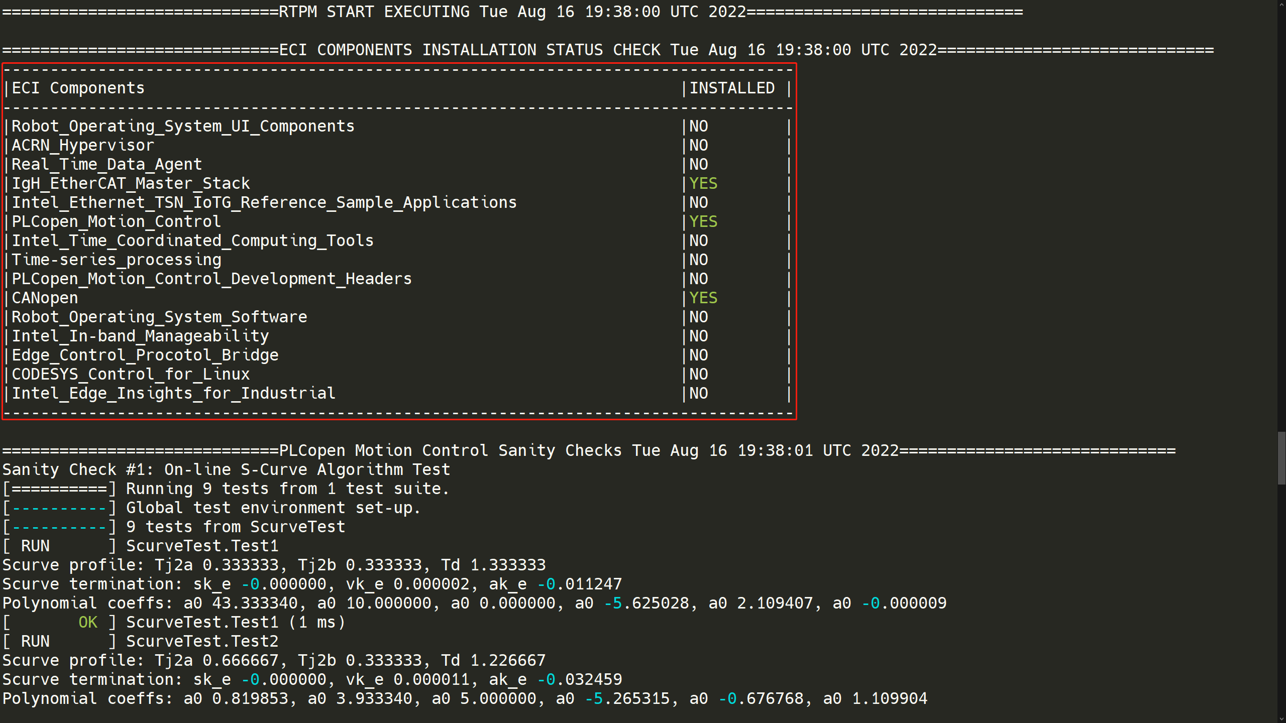This screenshot has height=723, width=1286.
Task: Click the INSTALLED column header
Action: click(731, 88)
